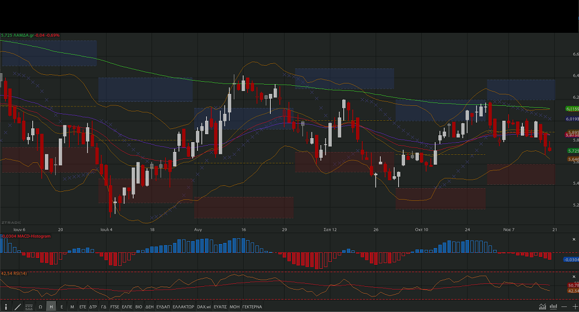Click the red 50,78 RSI value tag
Viewport: 579px width, 312px height.
(x=573, y=286)
